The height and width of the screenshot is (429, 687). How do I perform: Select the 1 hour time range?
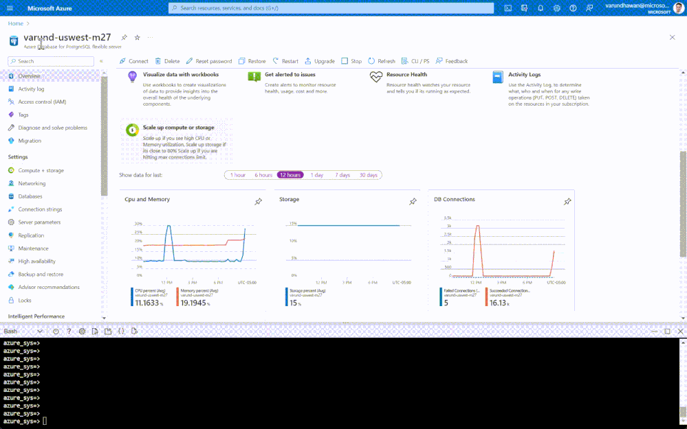click(x=238, y=175)
